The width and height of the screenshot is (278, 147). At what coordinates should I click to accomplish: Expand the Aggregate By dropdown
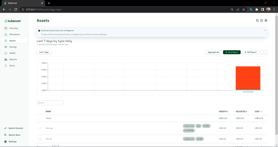click(213, 52)
